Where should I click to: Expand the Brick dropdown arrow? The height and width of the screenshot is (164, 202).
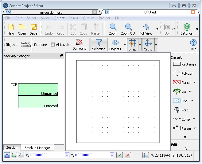(x=192, y=101)
